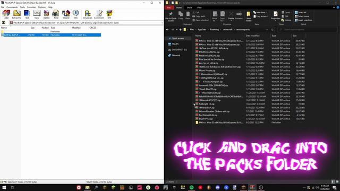This screenshot has height=191, width=340.
Task: Click the .minecraft breadcrumb segment
Action: coord(227,30)
